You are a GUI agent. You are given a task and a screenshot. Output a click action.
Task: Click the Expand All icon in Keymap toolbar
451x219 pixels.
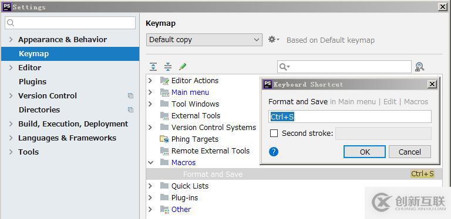(x=153, y=67)
